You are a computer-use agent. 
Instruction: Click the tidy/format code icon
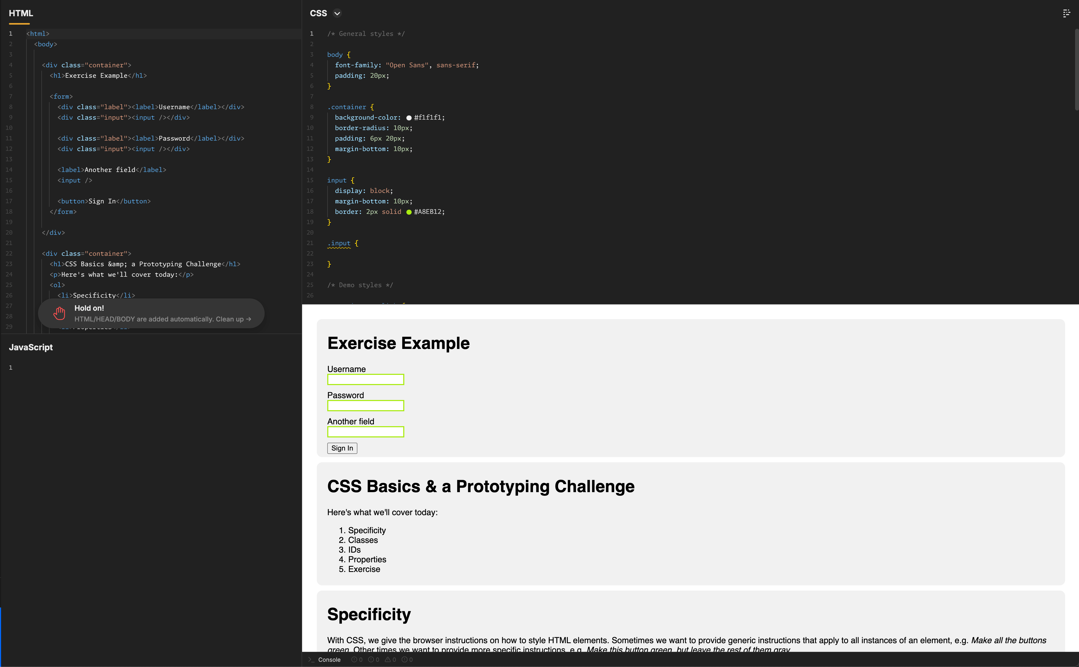tap(1066, 13)
